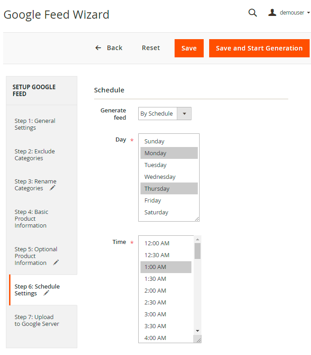Click the Time list scroll-up arrow
The height and width of the screenshot is (355, 311).
click(x=197, y=239)
